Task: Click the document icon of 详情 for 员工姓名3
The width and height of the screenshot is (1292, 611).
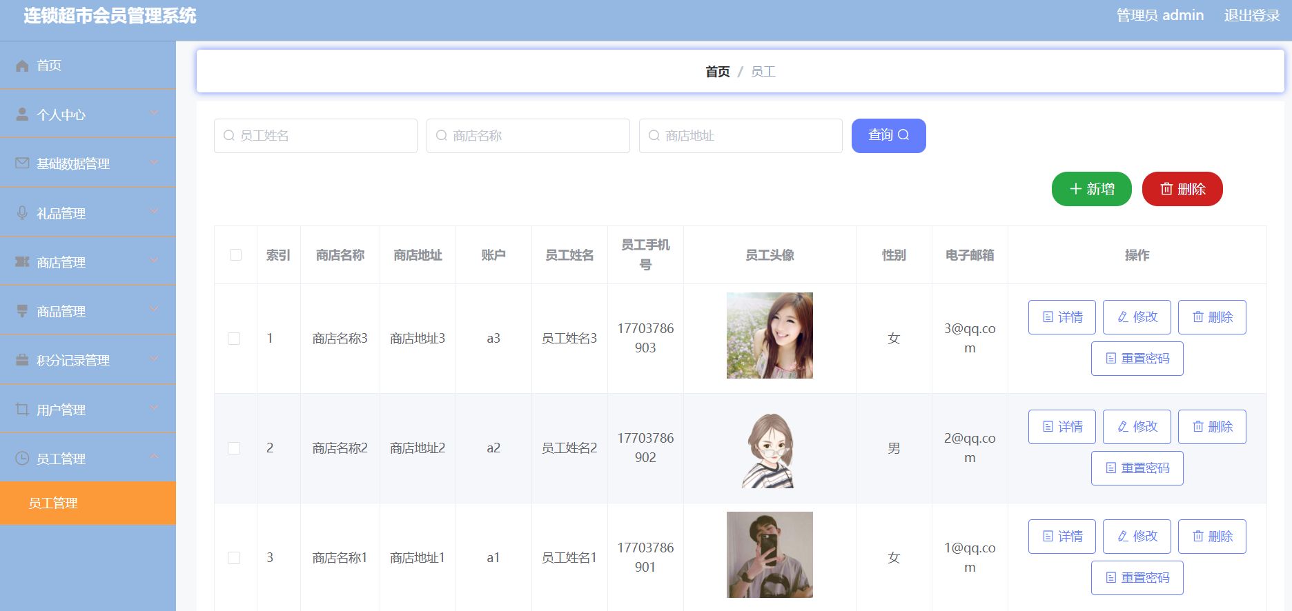Action: click(1048, 317)
